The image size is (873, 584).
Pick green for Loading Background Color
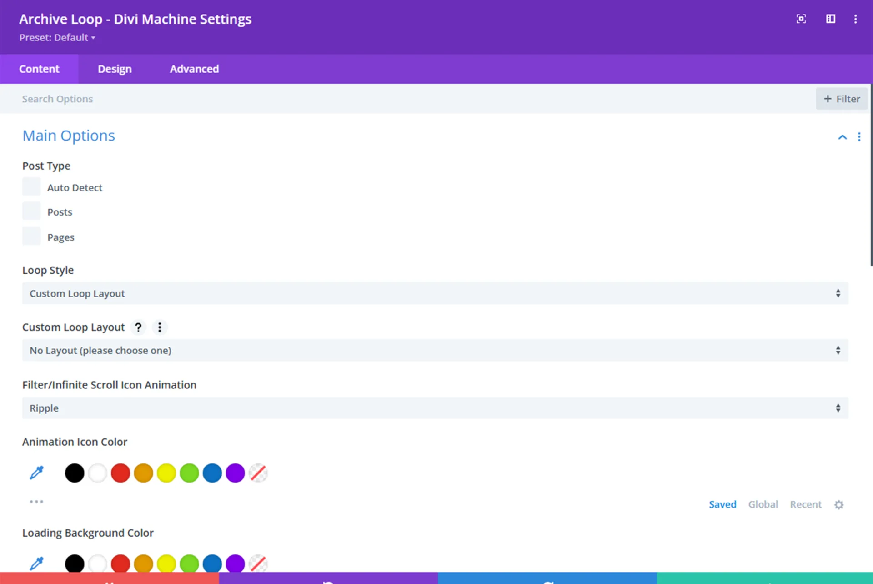coord(189,564)
